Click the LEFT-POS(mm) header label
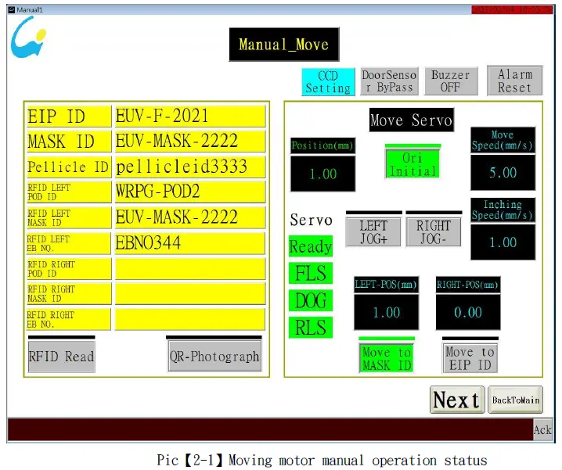The width and height of the screenshot is (562, 470). (x=386, y=285)
